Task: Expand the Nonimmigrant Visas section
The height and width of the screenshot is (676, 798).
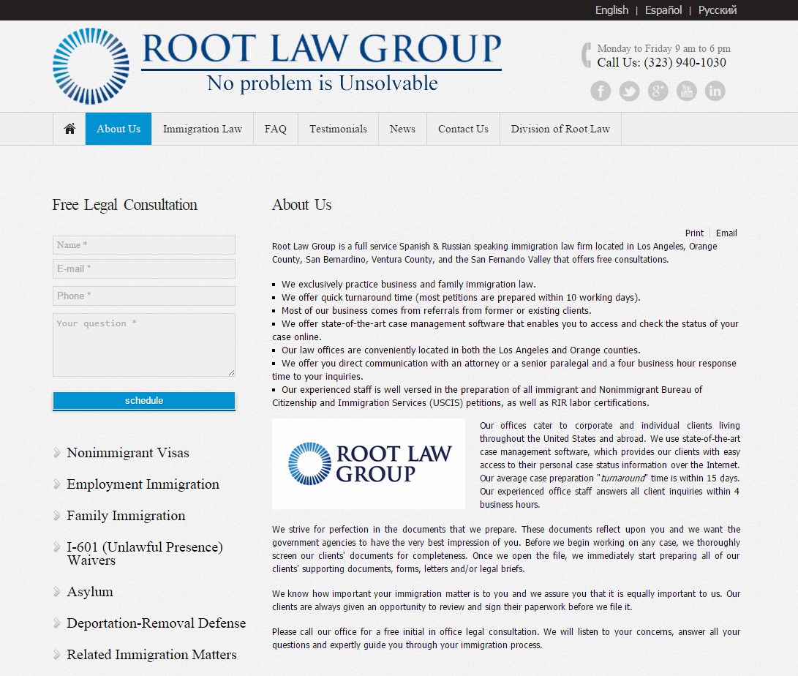Action: 127,453
